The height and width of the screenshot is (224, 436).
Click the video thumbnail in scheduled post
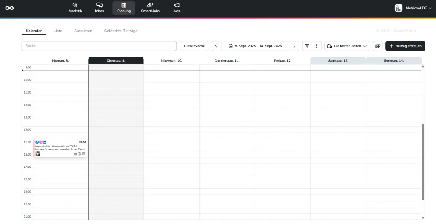tap(38, 154)
